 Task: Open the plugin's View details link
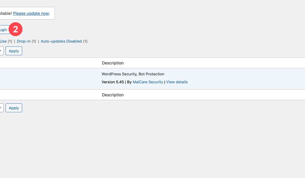point(177,82)
